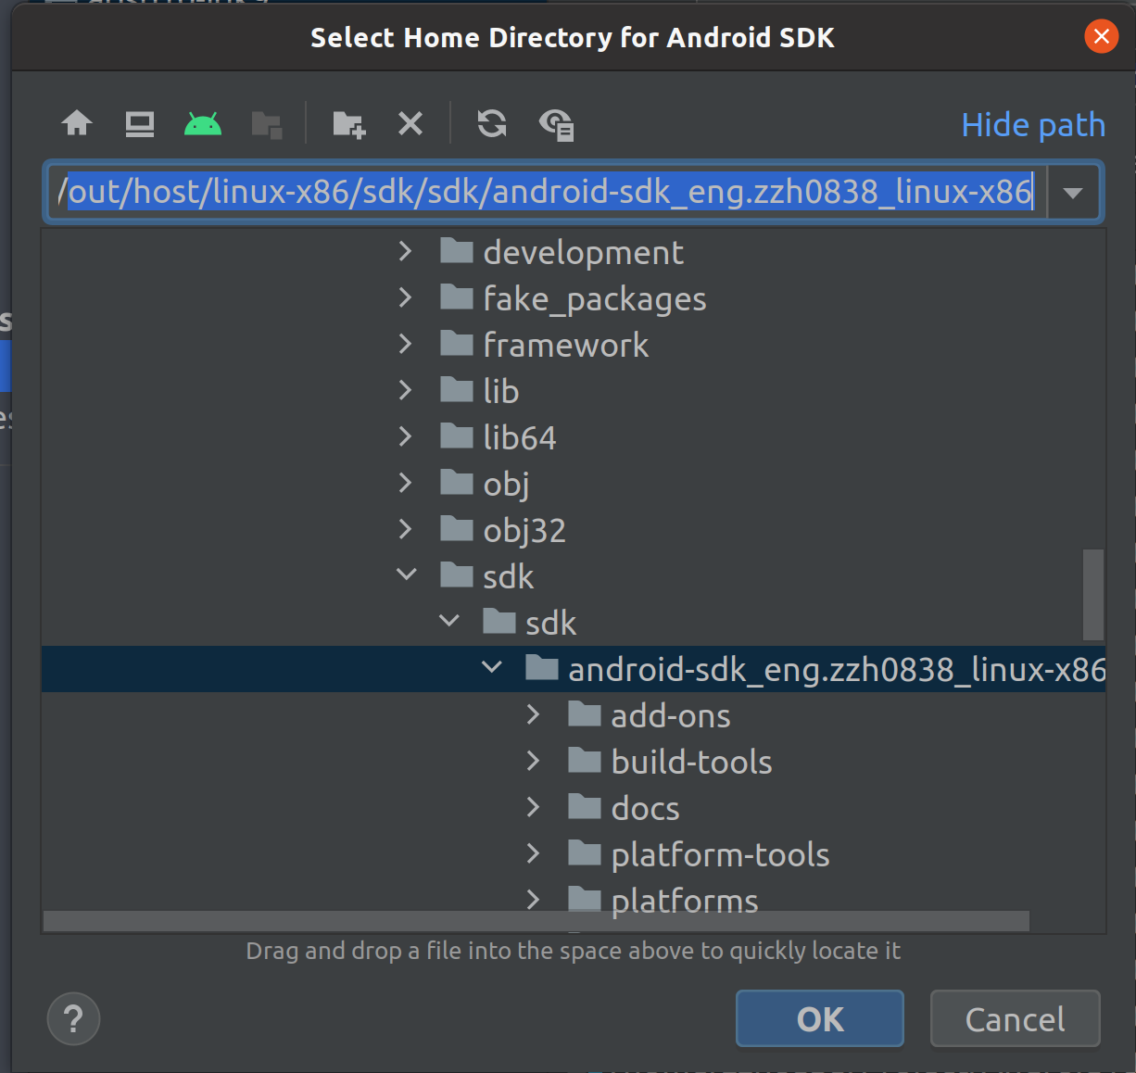This screenshot has width=1136, height=1073.
Task: Toggle show hidden files and directories icon
Action: pos(557,124)
